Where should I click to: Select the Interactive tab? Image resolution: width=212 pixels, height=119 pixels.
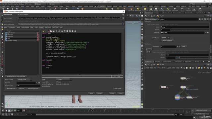[x=48, y=27]
